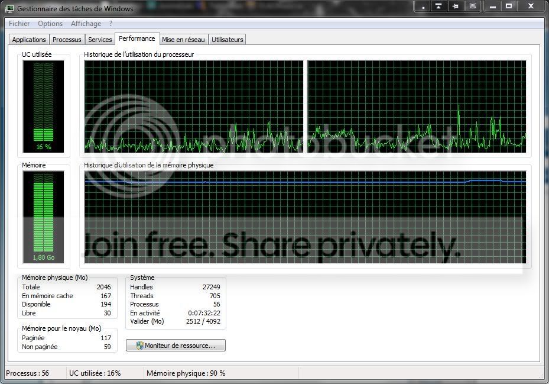Open the Options menu

coord(50,24)
